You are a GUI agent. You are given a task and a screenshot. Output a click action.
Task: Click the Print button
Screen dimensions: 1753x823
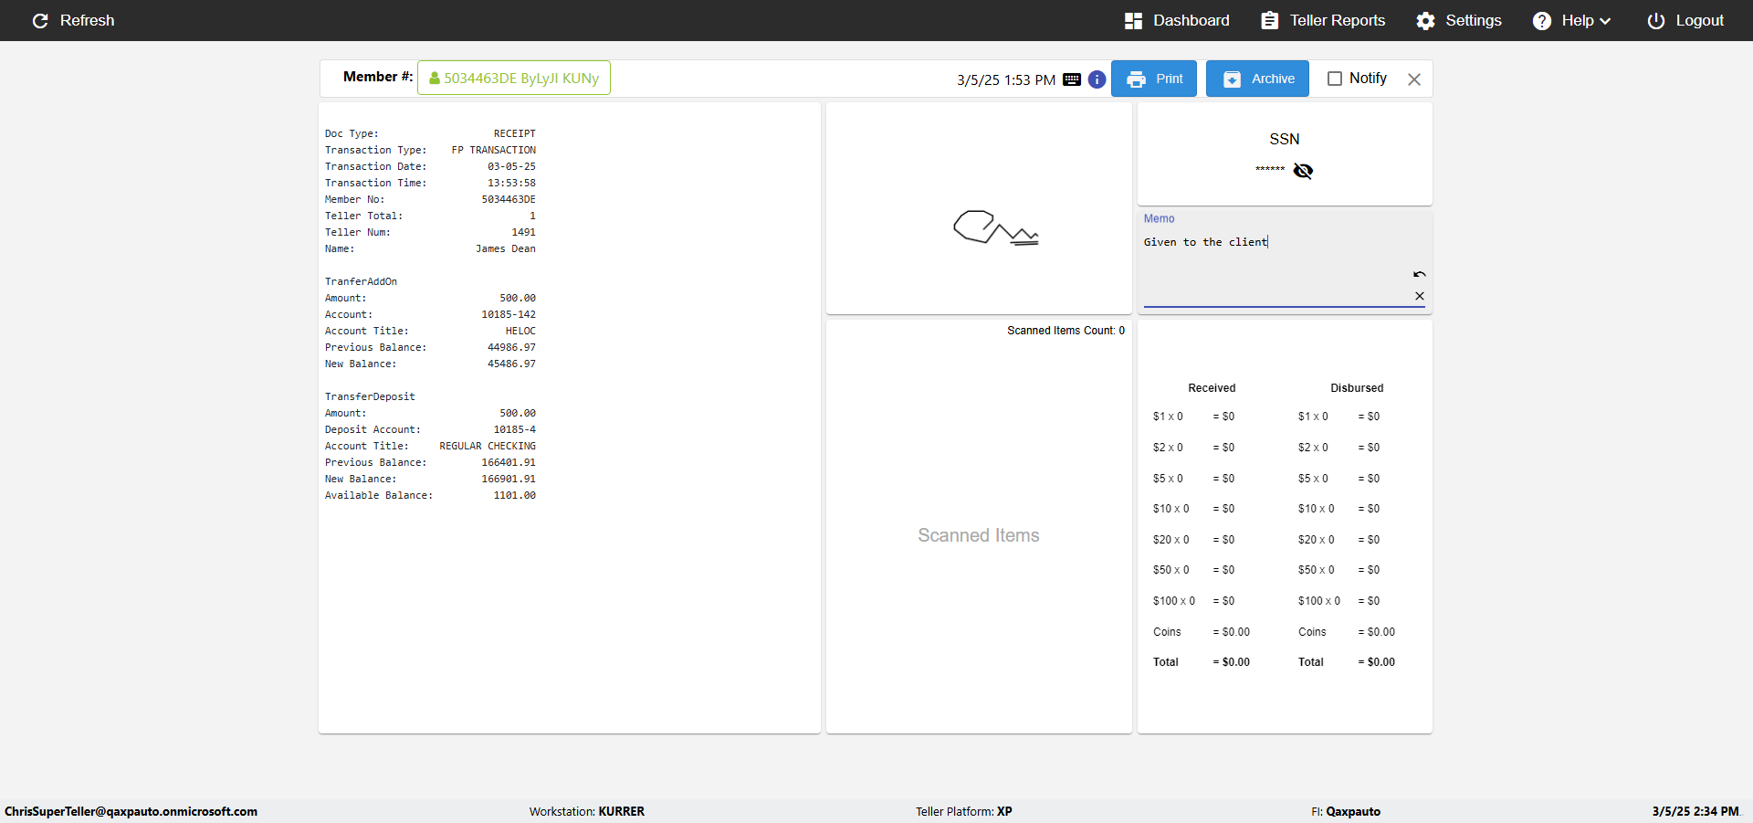pyautogui.click(x=1154, y=79)
